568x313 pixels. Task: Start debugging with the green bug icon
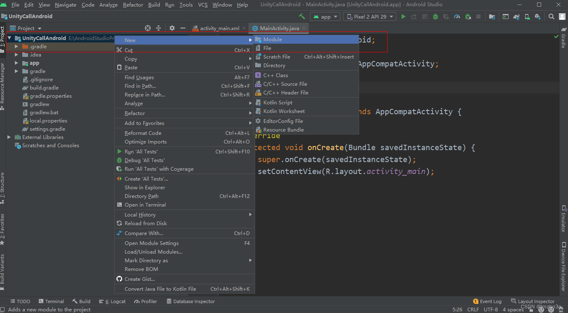[x=435, y=16]
